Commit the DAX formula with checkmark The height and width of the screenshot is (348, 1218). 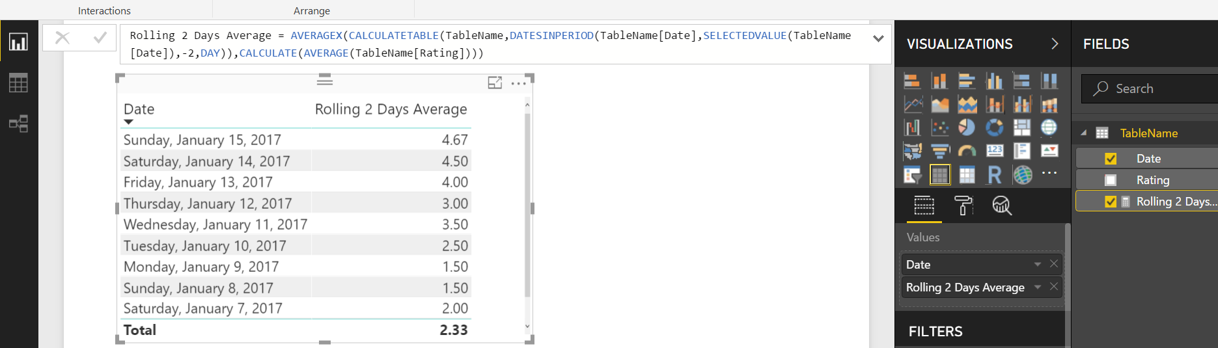[x=100, y=38]
